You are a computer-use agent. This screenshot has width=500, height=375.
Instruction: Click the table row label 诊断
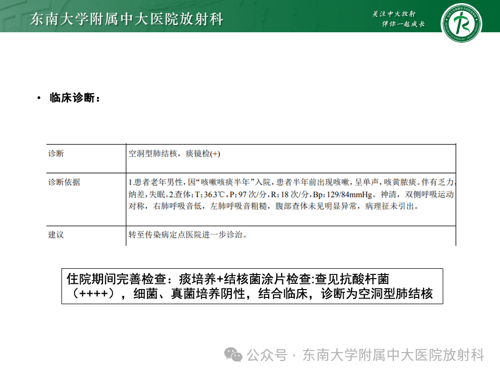click(x=56, y=153)
